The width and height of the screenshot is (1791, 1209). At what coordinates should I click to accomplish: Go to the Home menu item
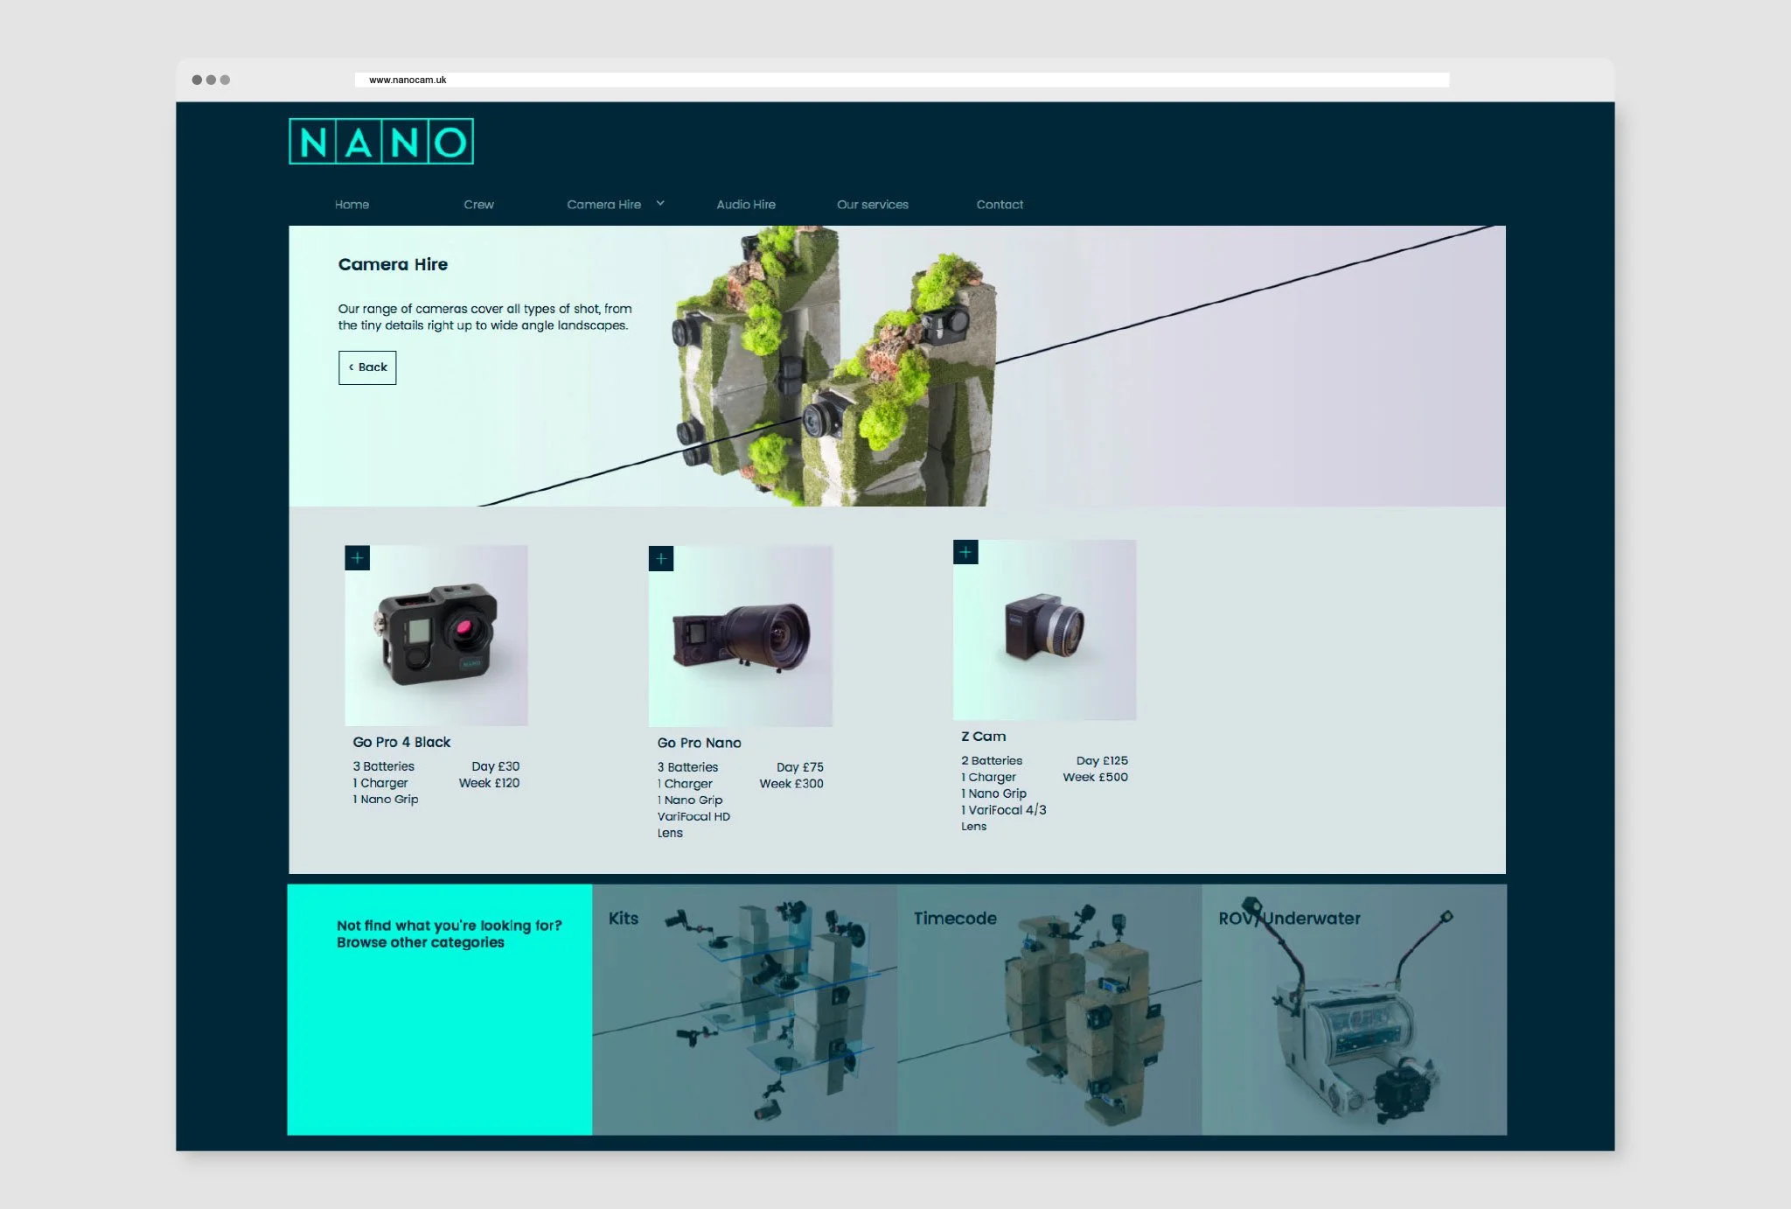click(352, 205)
